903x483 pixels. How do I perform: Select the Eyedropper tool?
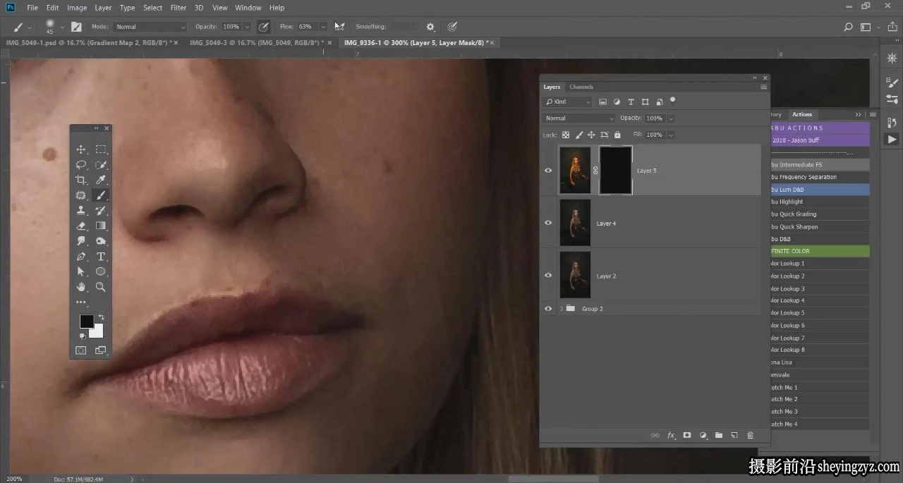pos(101,180)
